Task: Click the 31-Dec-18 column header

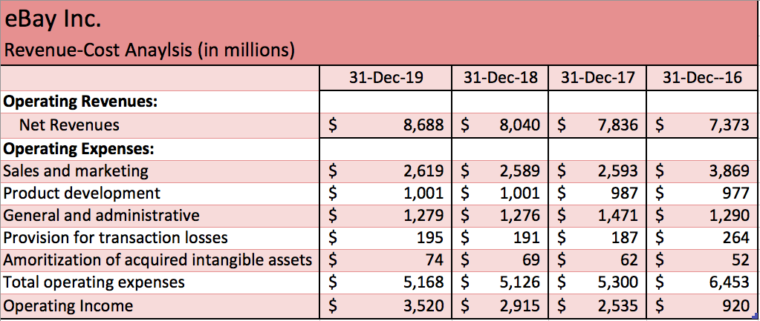Action: 500,78
